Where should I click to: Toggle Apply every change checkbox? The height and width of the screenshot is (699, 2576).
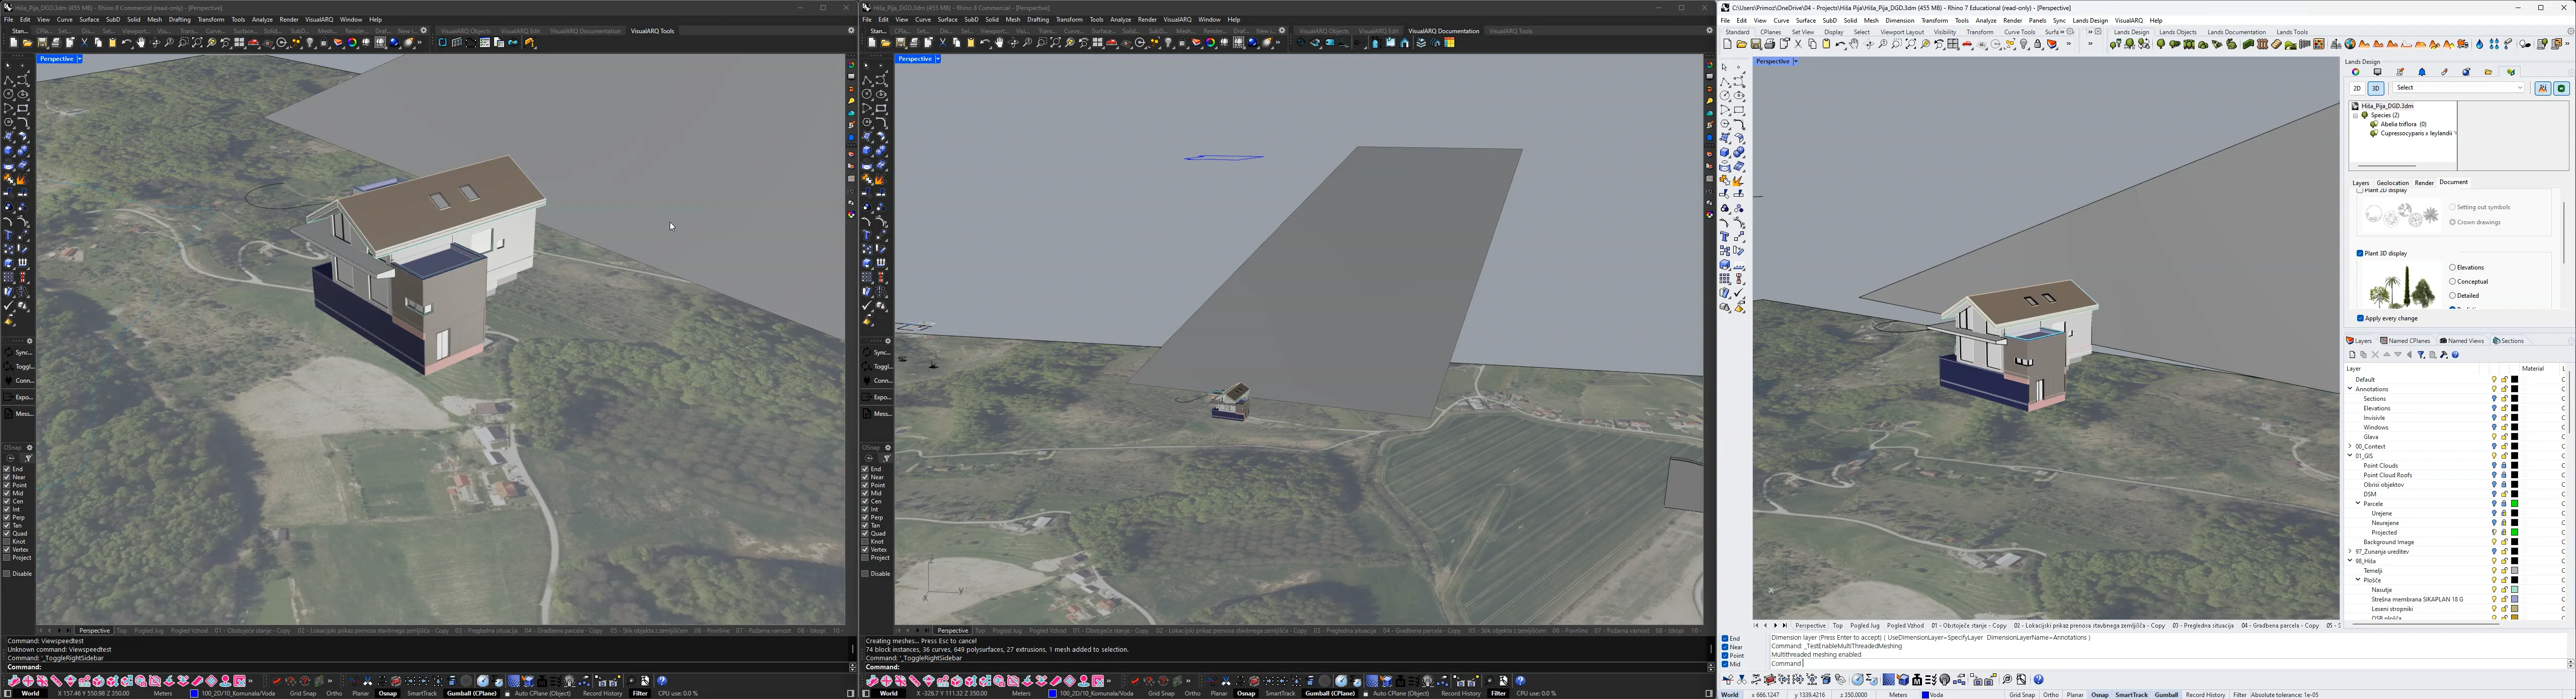pyautogui.click(x=2360, y=318)
